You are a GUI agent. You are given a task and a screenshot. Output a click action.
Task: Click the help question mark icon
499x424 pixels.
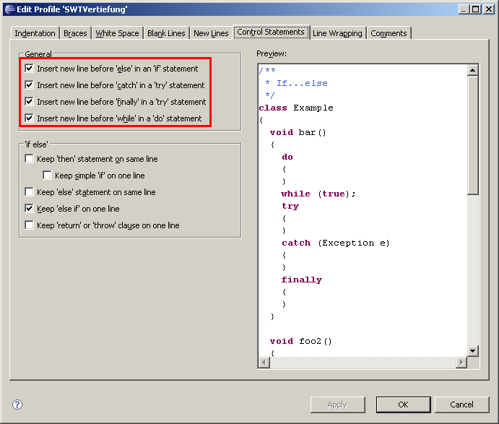pyautogui.click(x=17, y=405)
